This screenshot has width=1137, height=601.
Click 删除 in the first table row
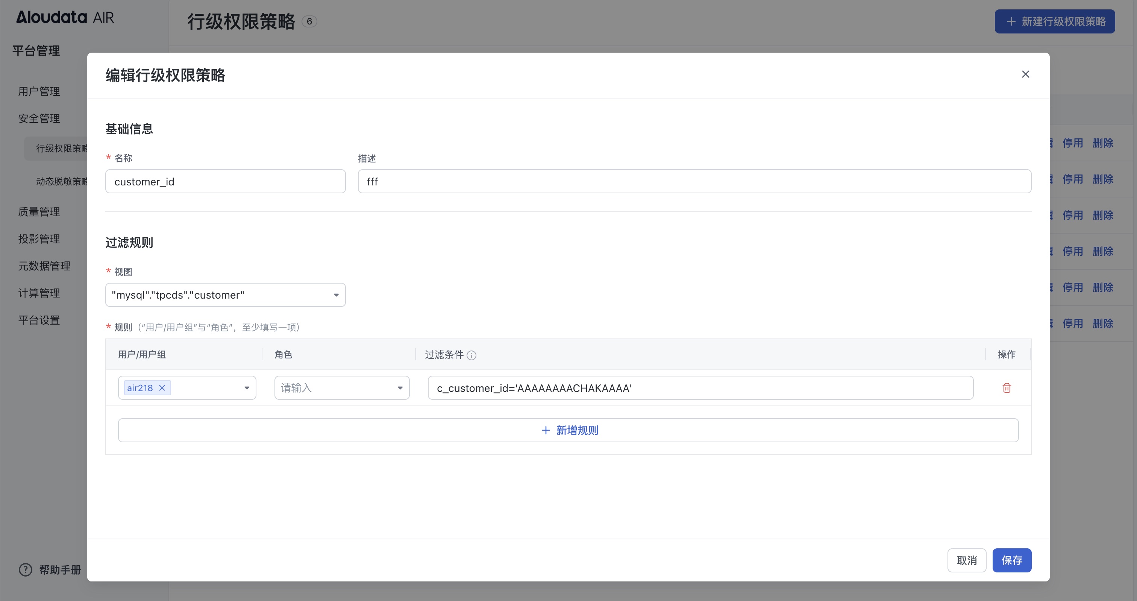click(x=1102, y=143)
